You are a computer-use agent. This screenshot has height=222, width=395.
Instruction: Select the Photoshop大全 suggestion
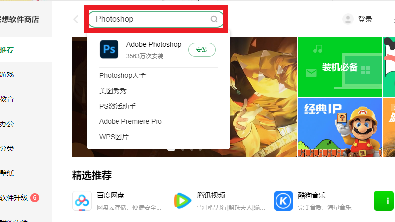click(122, 75)
